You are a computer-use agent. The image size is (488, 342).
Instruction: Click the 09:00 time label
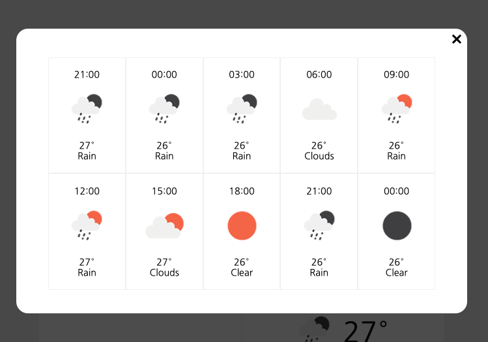point(397,75)
